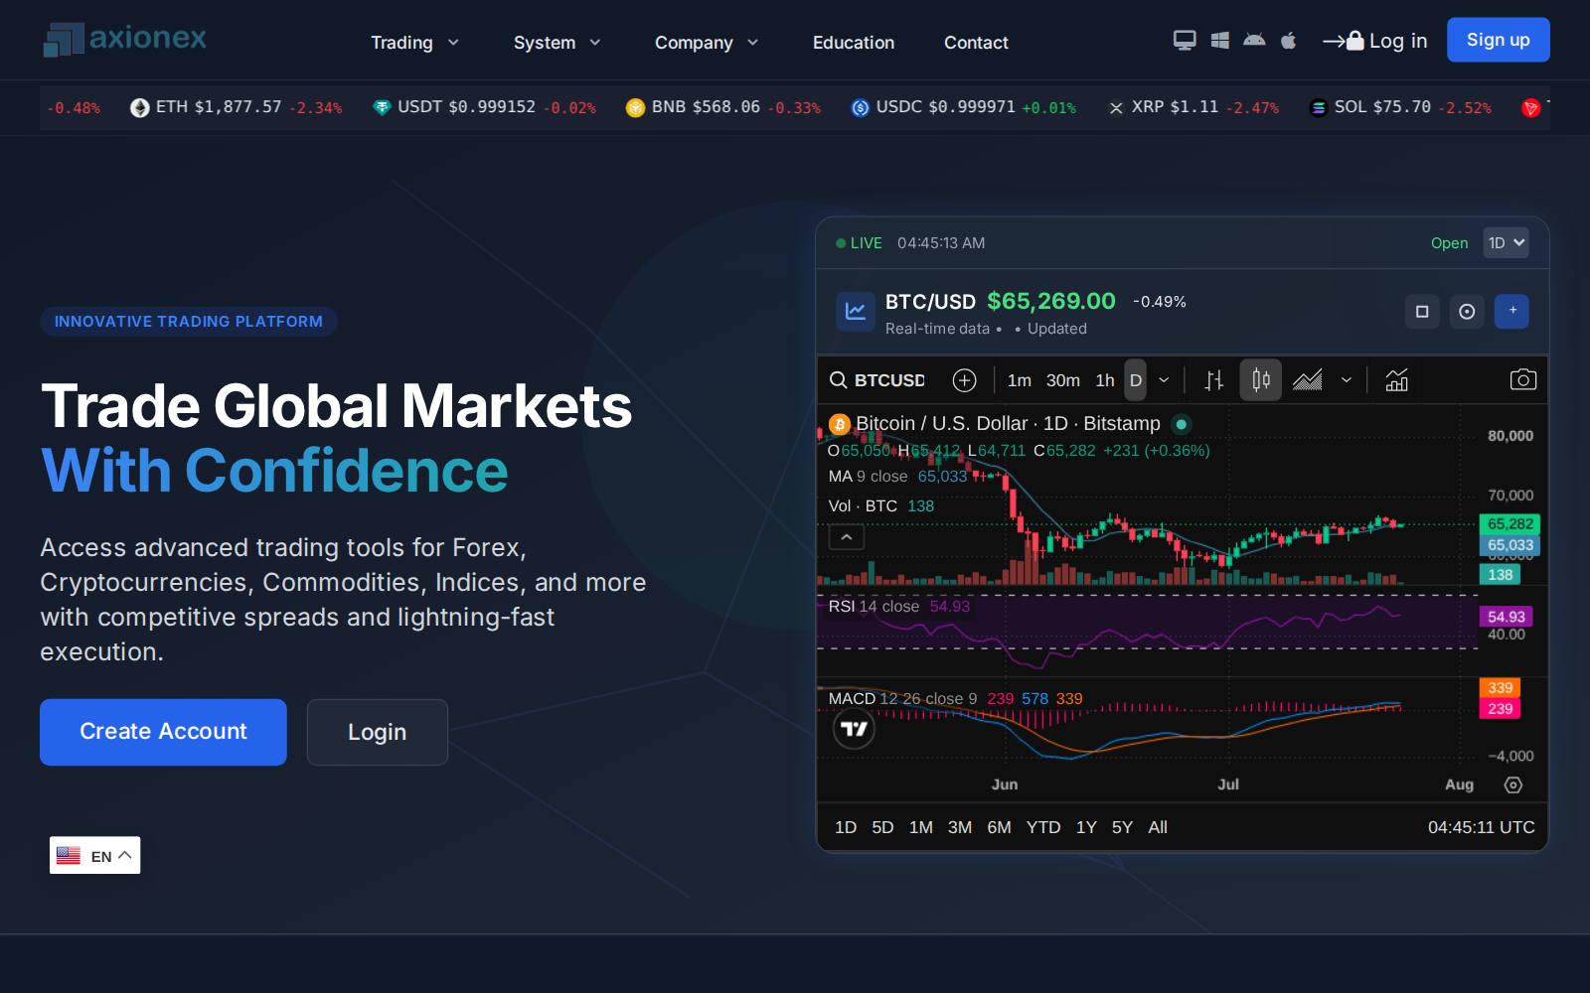Image resolution: width=1590 pixels, height=993 pixels.
Task: Click the Open status link in widget
Action: pyautogui.click(x=1449, y=243)
